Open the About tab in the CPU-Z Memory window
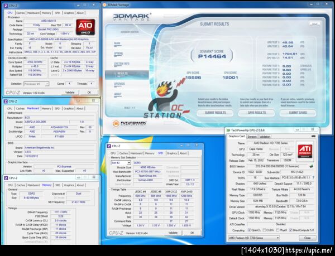The height and width of the screenshot is (256, 335). tap(80, 185)
